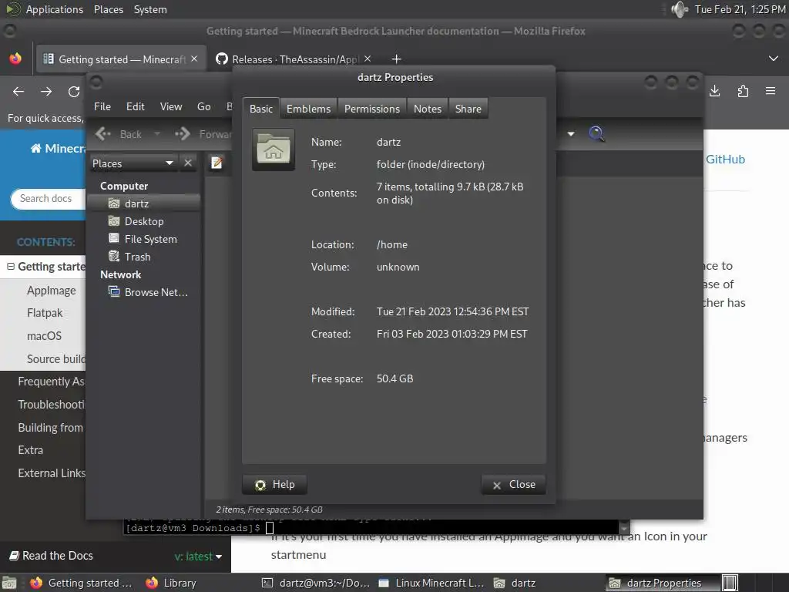Open the View menu in file manager
The height and width of the screenshot is (592, 789).
point(171,106)
